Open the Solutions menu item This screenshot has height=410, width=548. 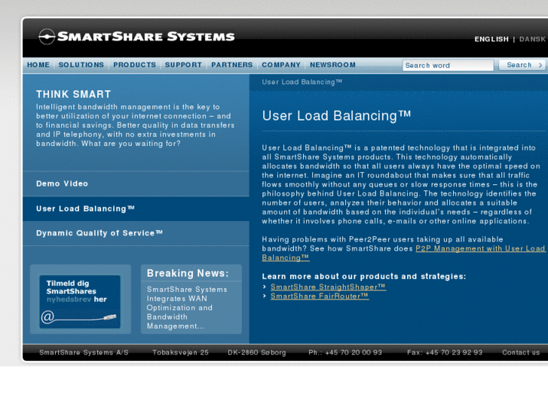pos(81,65)
